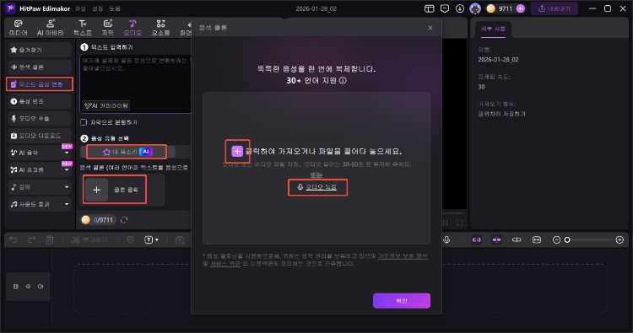Click the trash delete icon in timeline toolbar
The width and height of the screenshot is (633, 333).
tap(50, 240)
